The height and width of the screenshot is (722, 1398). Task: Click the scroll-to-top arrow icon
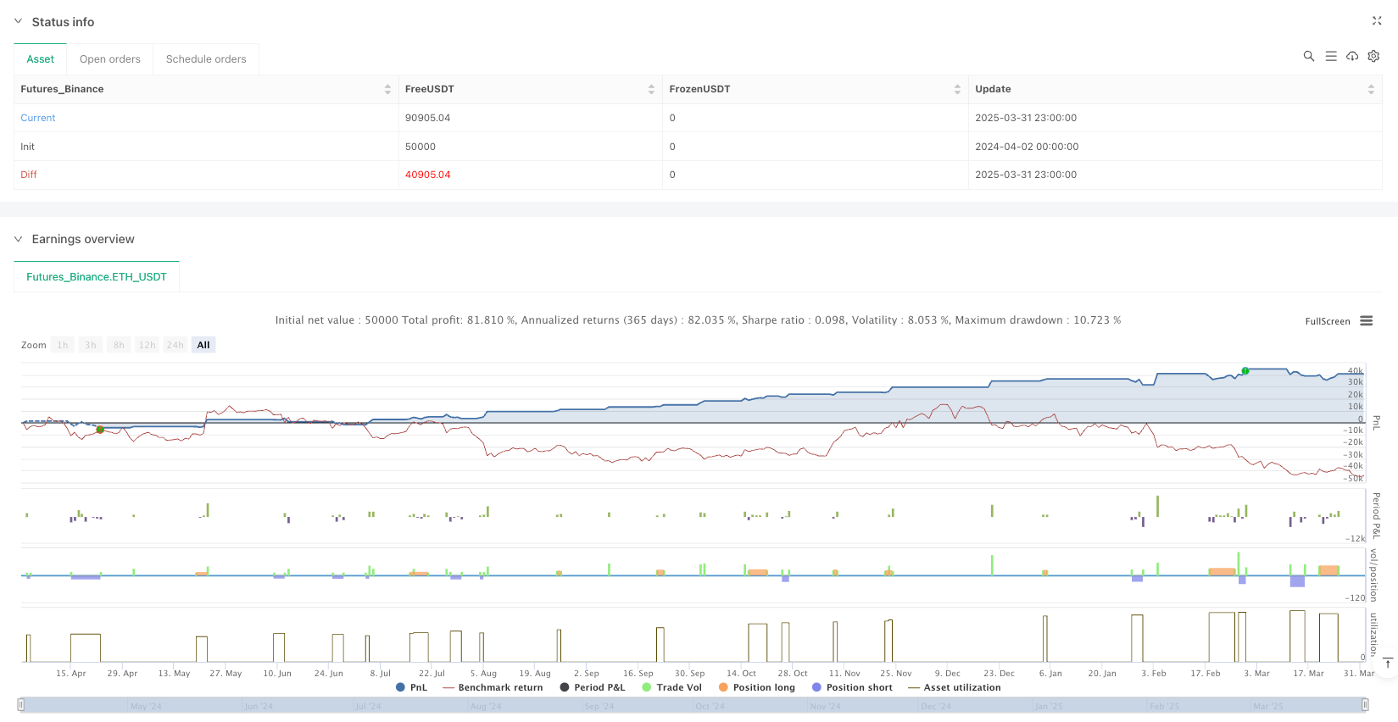coord(1387,664)
